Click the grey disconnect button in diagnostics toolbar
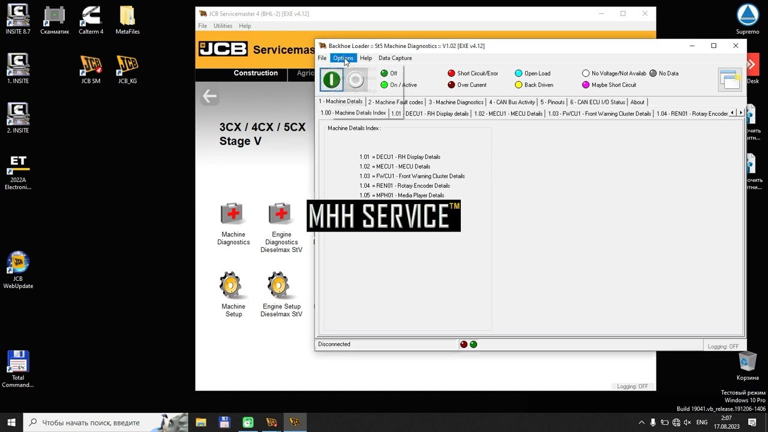 (x=356, y=79)
